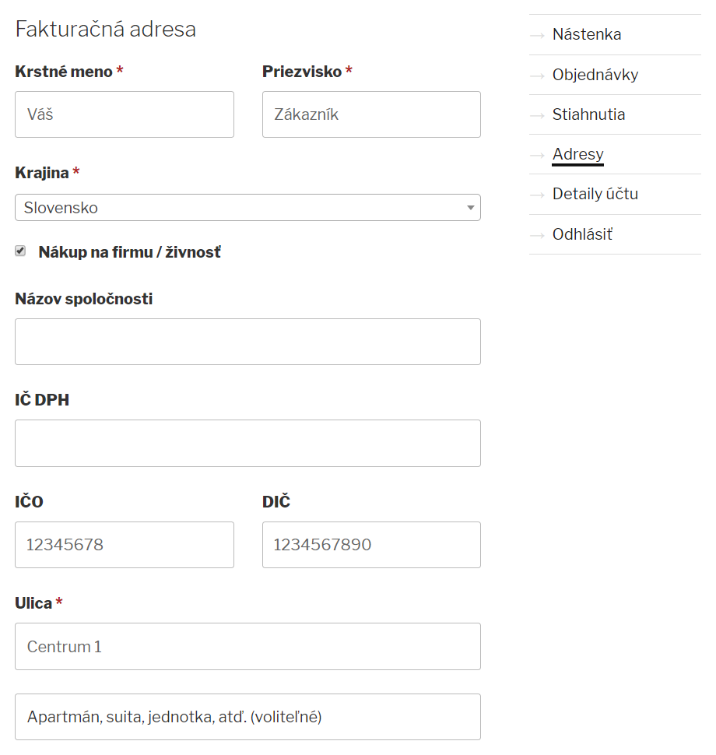Click the Krajina dropdown arrow
716x755 pixels.
pos(470,208)
